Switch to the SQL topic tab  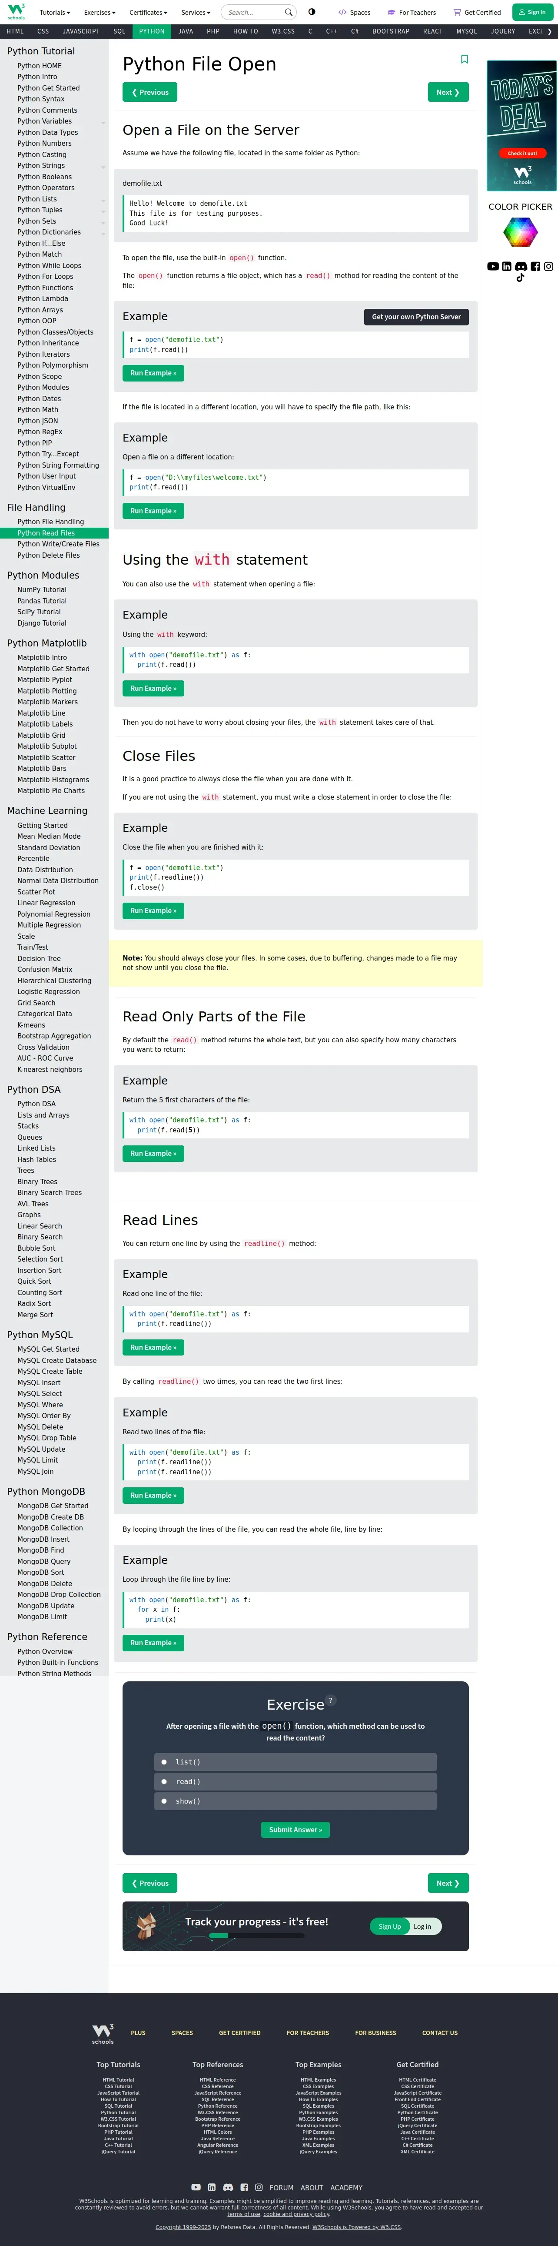tap(119, 31)
